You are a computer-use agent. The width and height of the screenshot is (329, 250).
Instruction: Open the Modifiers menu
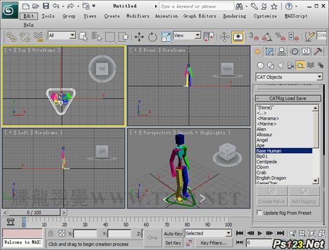(138, 16)
